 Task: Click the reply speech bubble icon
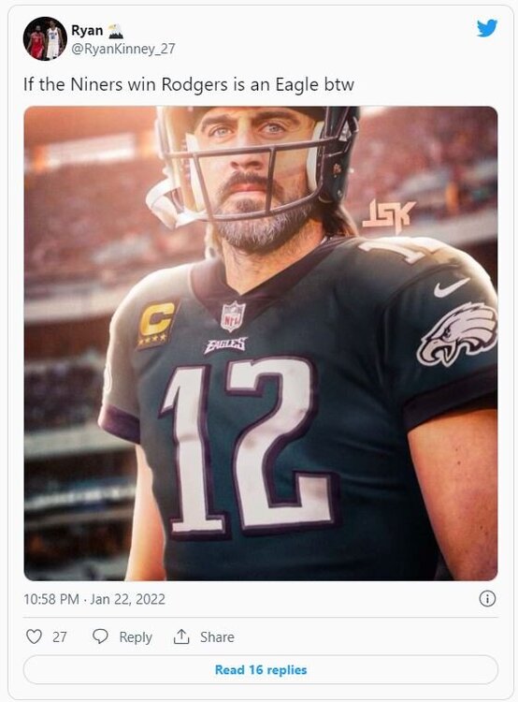pos(100,636)
